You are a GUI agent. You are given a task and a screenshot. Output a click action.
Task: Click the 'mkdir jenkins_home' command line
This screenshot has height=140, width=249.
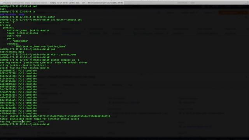click(x=38, y=54)
